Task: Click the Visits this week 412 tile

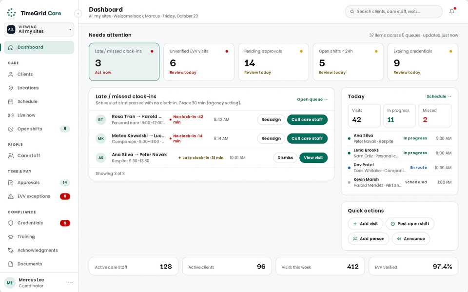Action: click(x=320, y=266)
